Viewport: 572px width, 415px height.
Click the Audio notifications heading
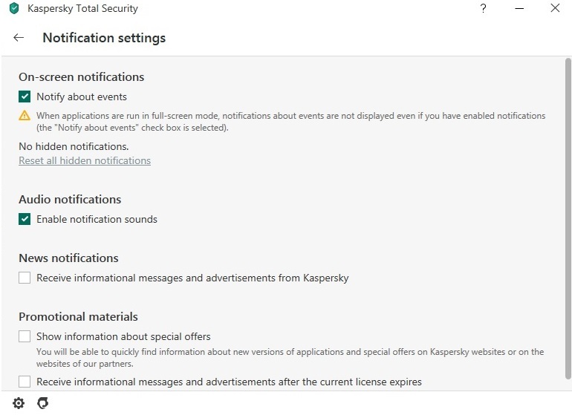[70, 199]
